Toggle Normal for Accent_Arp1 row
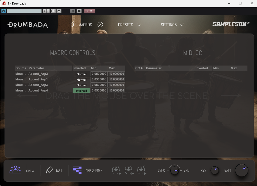257x186 pixels. point(81,80)
